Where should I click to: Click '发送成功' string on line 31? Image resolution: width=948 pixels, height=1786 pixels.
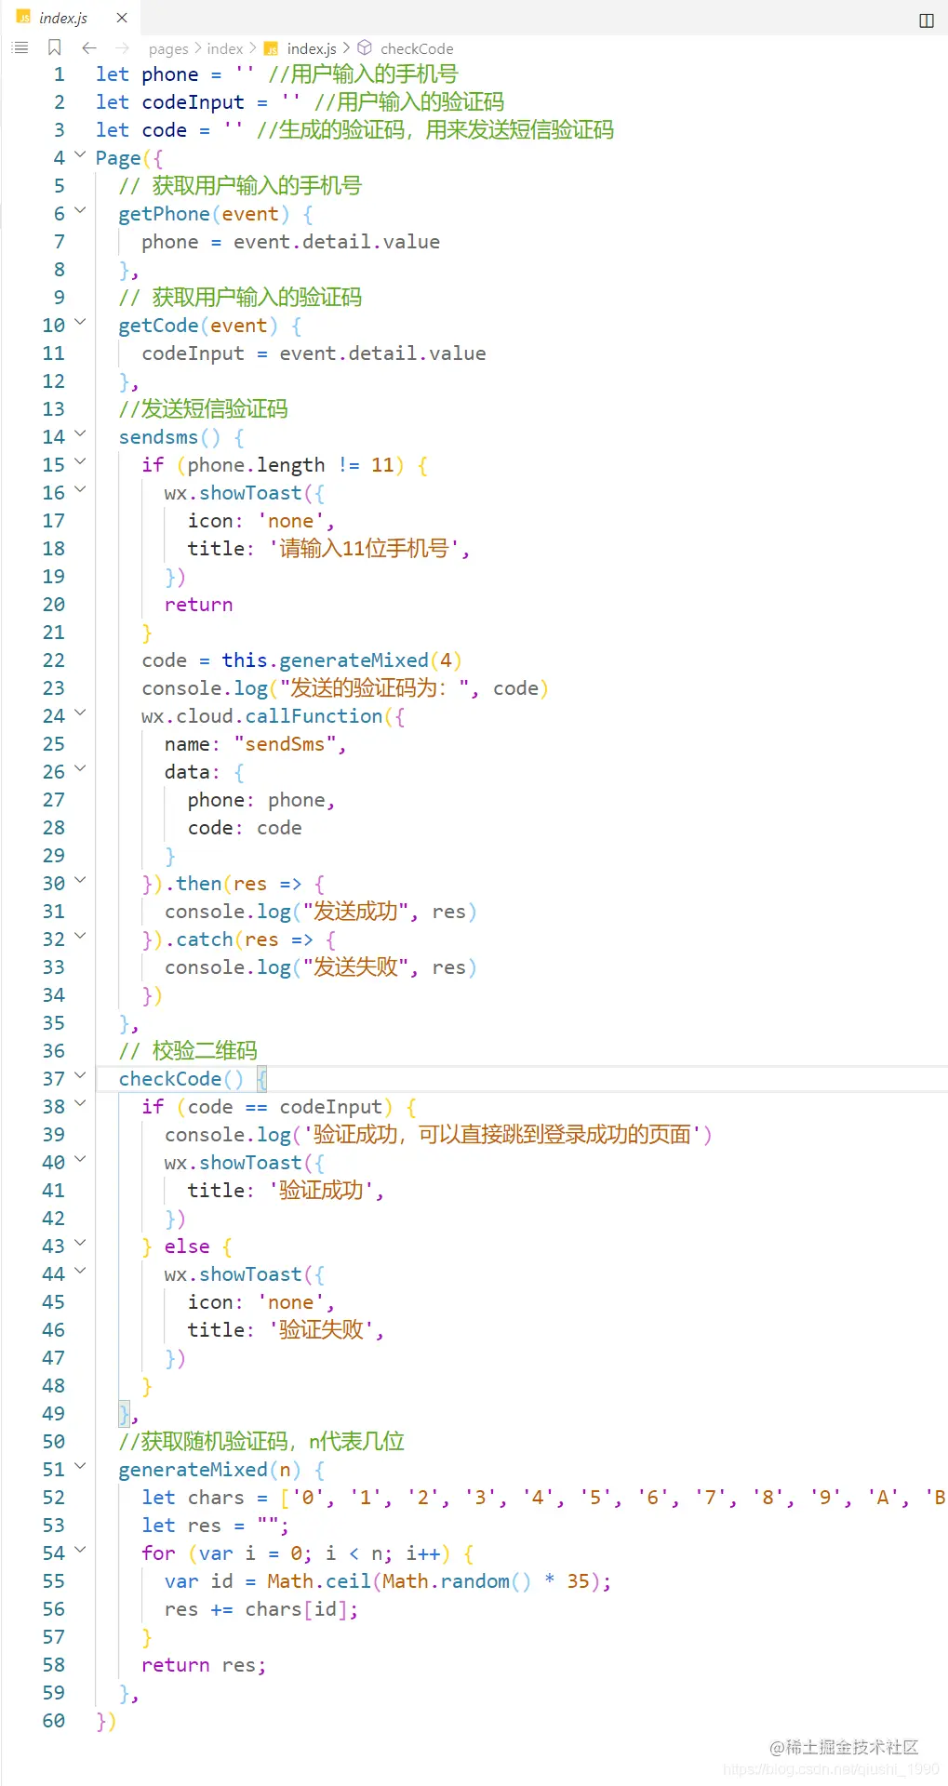point(355,912)
